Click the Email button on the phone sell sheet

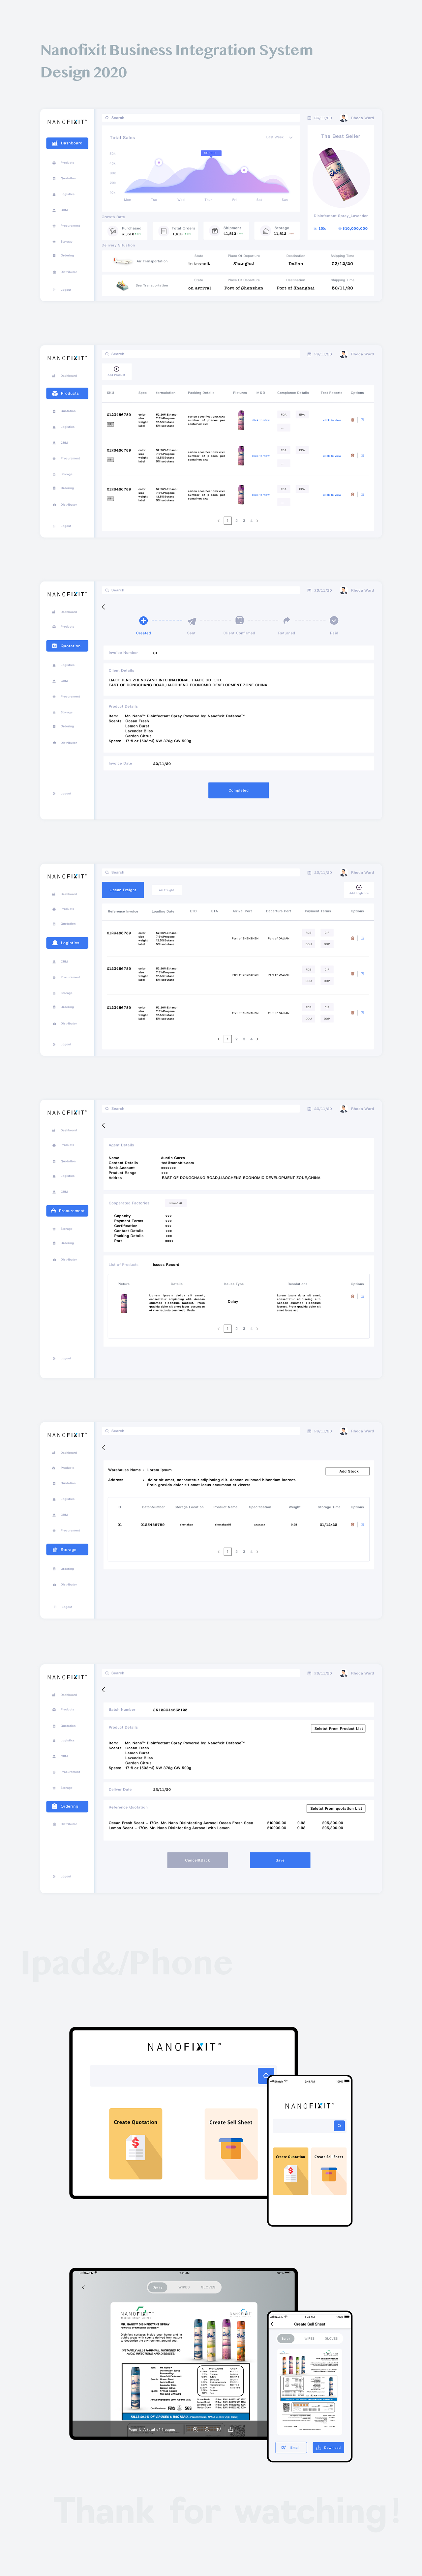291,2448
